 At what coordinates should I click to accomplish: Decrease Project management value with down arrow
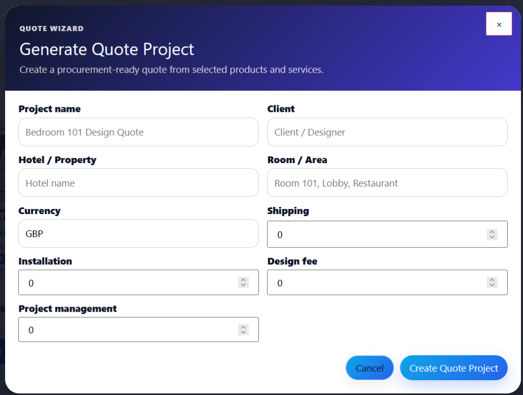click(243, 332)
